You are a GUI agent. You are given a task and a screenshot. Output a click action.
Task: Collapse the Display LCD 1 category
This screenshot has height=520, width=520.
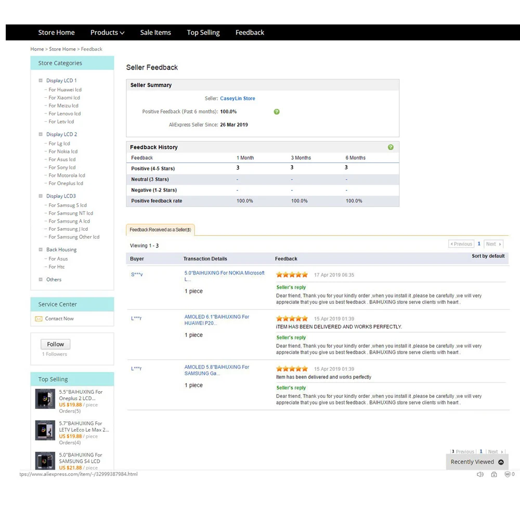pos(41,80)
